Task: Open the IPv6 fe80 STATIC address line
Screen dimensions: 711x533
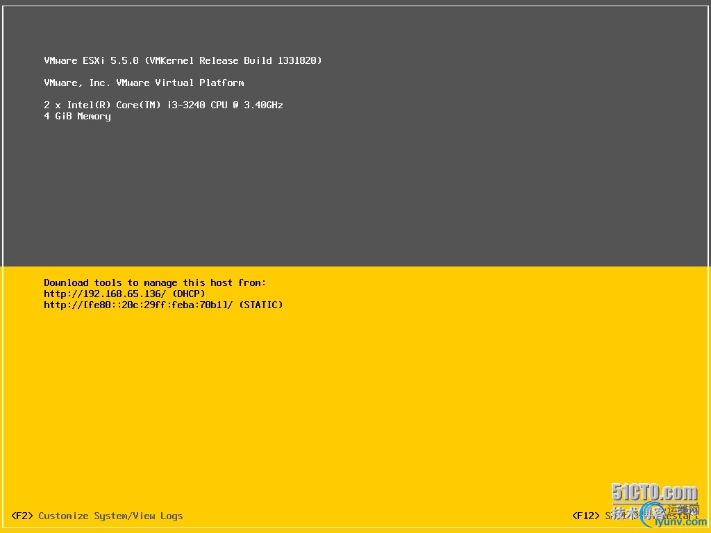Action: (x=163, y=305)
